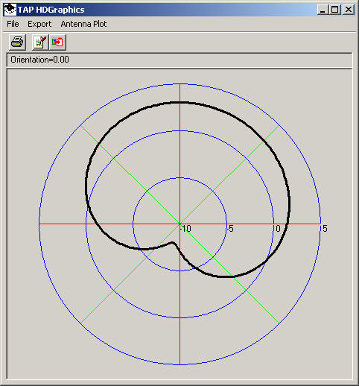Minimize the TAP HDGraphics window
This screenshot has width=359, height=386.
point(323,10)
